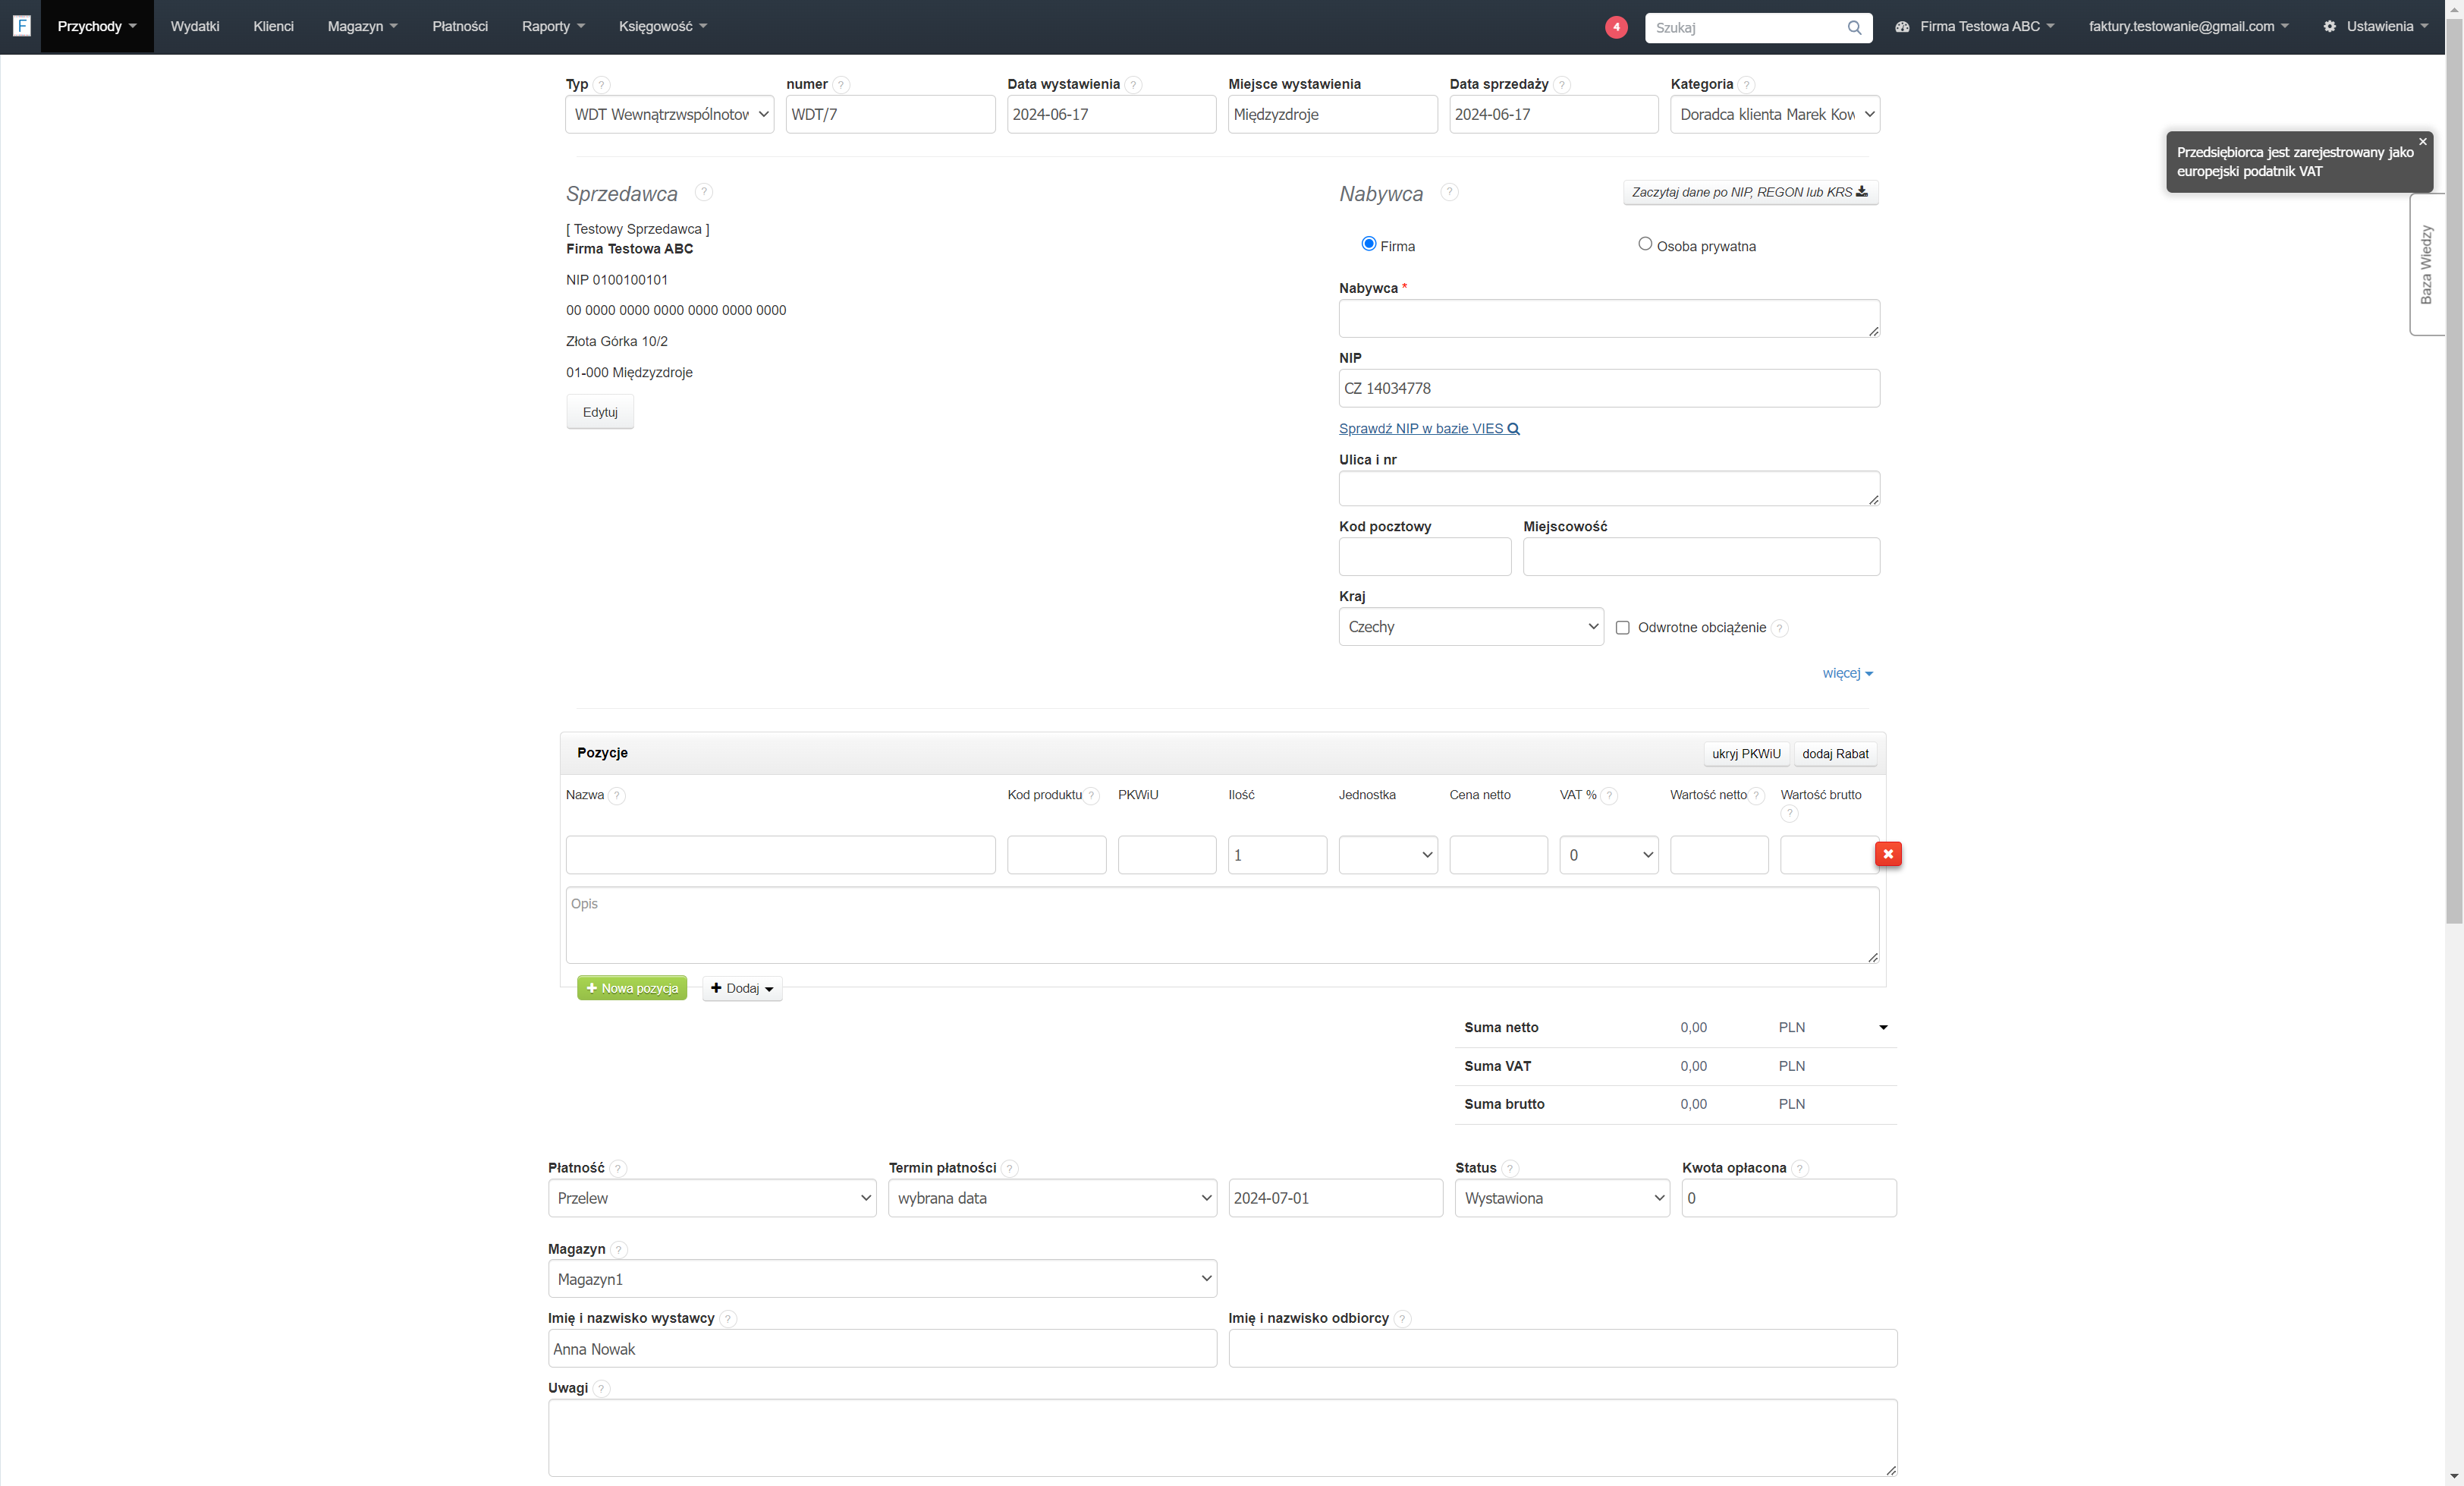Viewport: 2464px width, 1486px height.
Task: Enable the Odwrotne obciążenie checkbox
Action: [x=1623, y=628]
